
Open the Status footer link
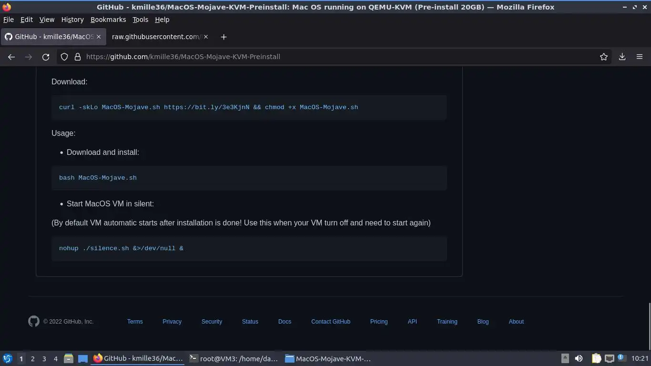click(x=250, y=322)
